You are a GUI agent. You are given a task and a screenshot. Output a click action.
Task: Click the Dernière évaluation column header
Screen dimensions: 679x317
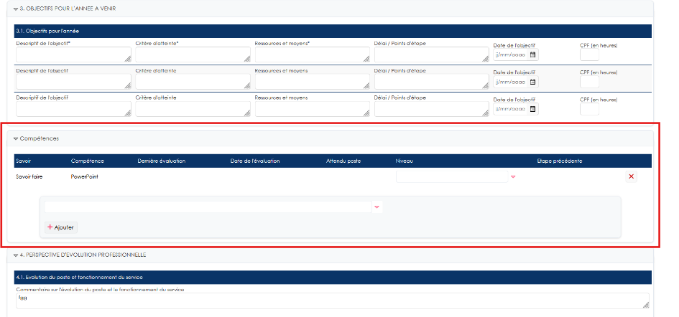tap(162, 161)
